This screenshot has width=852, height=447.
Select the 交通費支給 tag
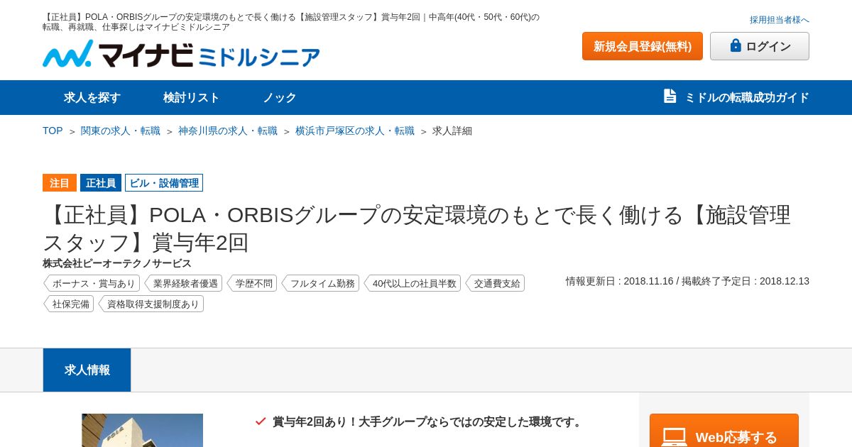coord(495,283)
